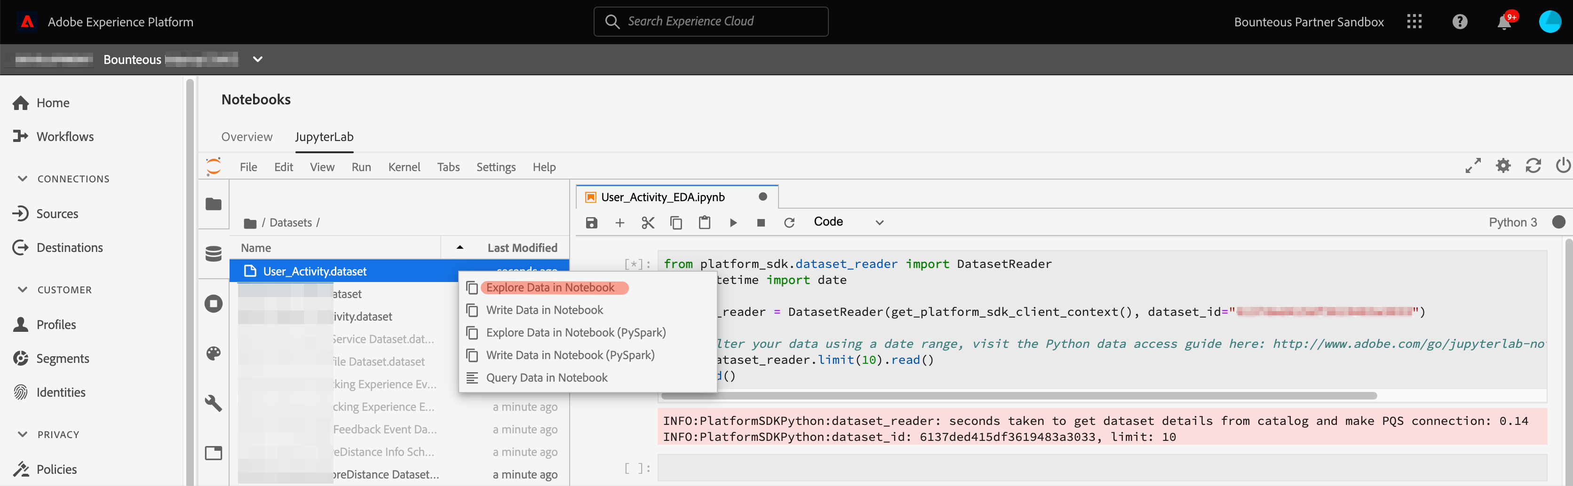Open the Code cell type dropdown
Viewport: 1573px width, 486px height.
tap(848, 223)
